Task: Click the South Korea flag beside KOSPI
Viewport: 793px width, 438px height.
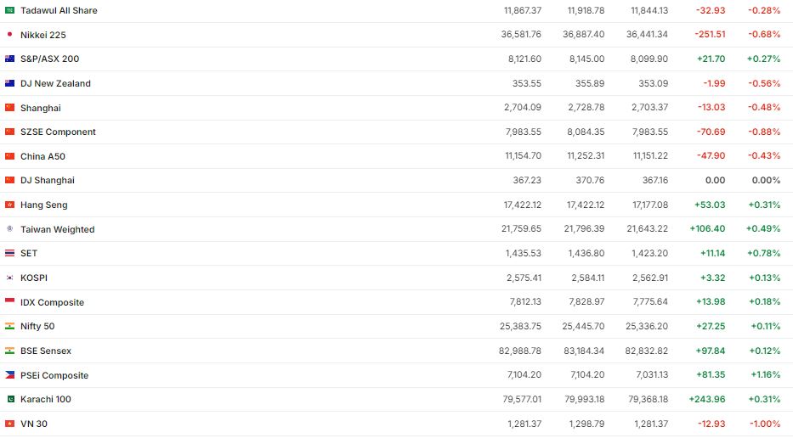Action: click(x=10, y=278)
